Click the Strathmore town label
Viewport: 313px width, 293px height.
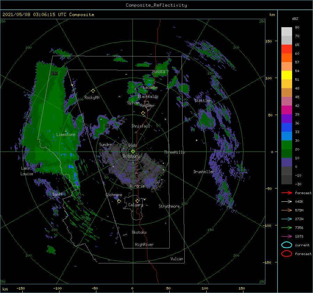coord(169,206)
